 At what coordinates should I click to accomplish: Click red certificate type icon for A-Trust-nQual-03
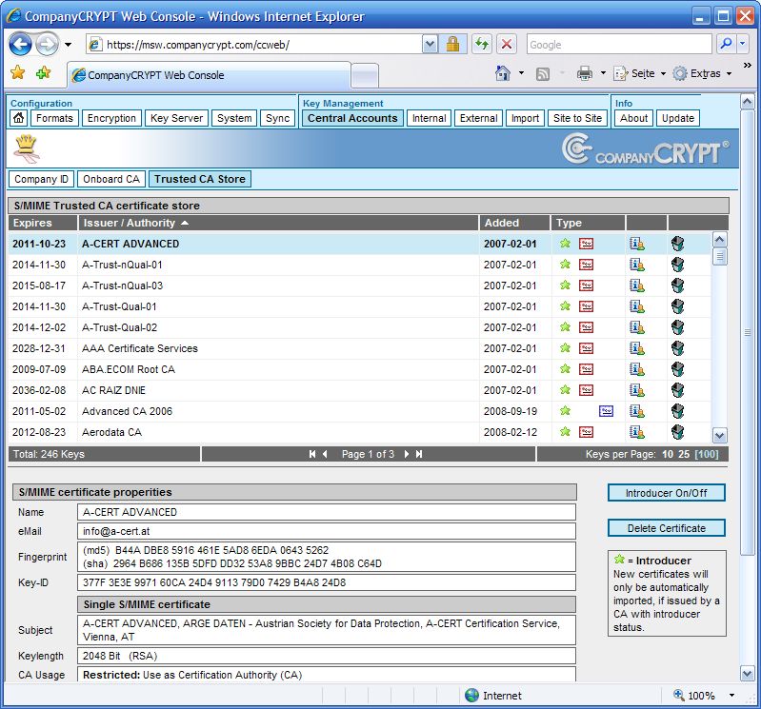[587, 286]
